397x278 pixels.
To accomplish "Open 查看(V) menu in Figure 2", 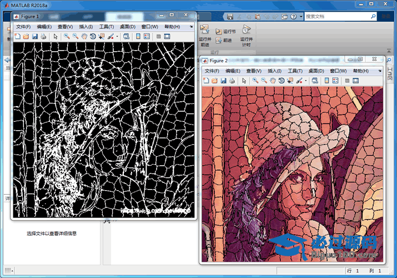I will [254, 71].
